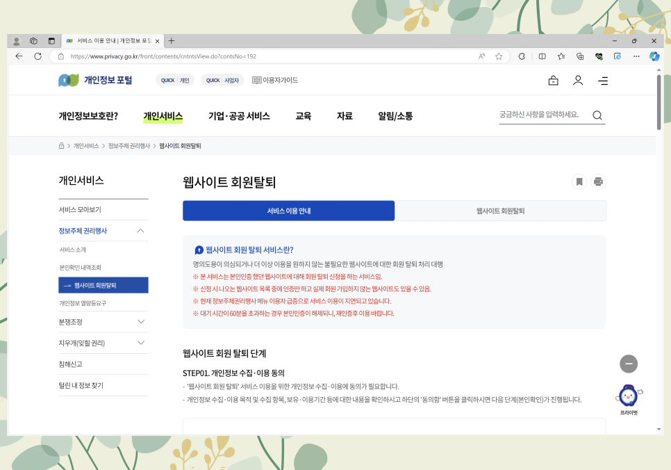Image resolution: width=671 pixels, height=470 pixels.
Task: Open the 개인서비스 menu
Action: tap(163, 116)
